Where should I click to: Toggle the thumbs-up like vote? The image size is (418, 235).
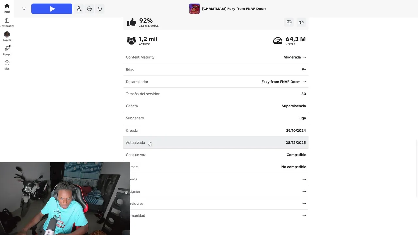[x=301, y=22]
